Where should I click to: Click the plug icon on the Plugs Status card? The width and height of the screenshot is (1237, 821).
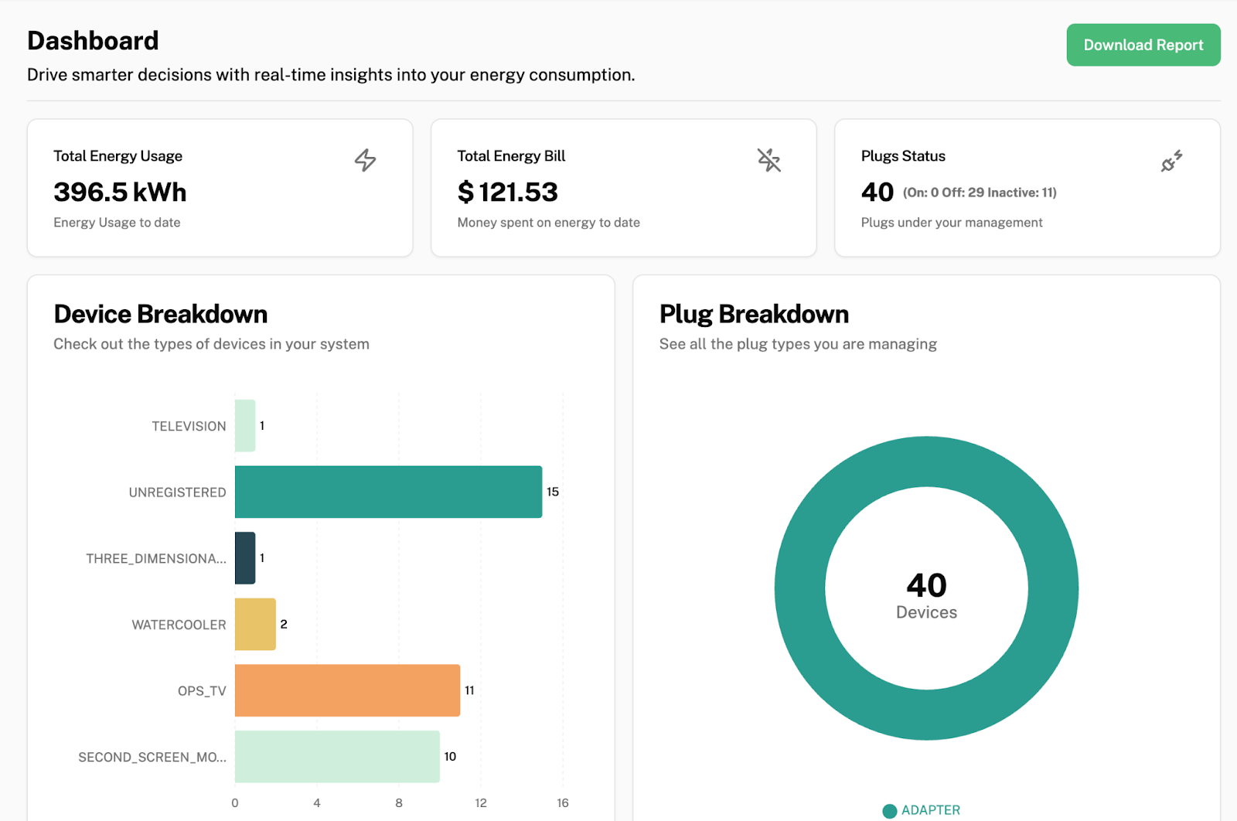click(x=1171, y=161)
